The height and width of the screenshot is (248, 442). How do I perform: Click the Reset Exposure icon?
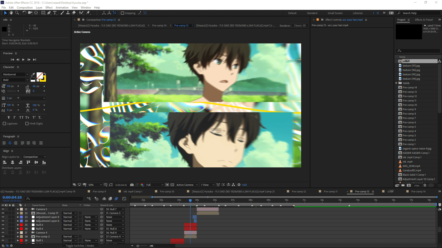[x=239, y=185]
